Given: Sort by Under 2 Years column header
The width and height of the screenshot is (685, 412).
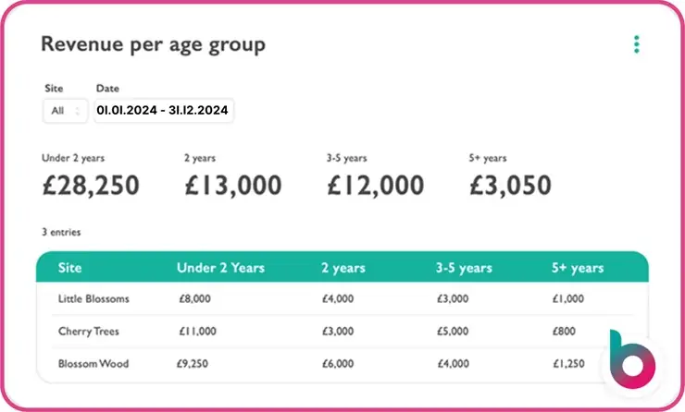Looking at the screenshot, I should tap(220, 268).
